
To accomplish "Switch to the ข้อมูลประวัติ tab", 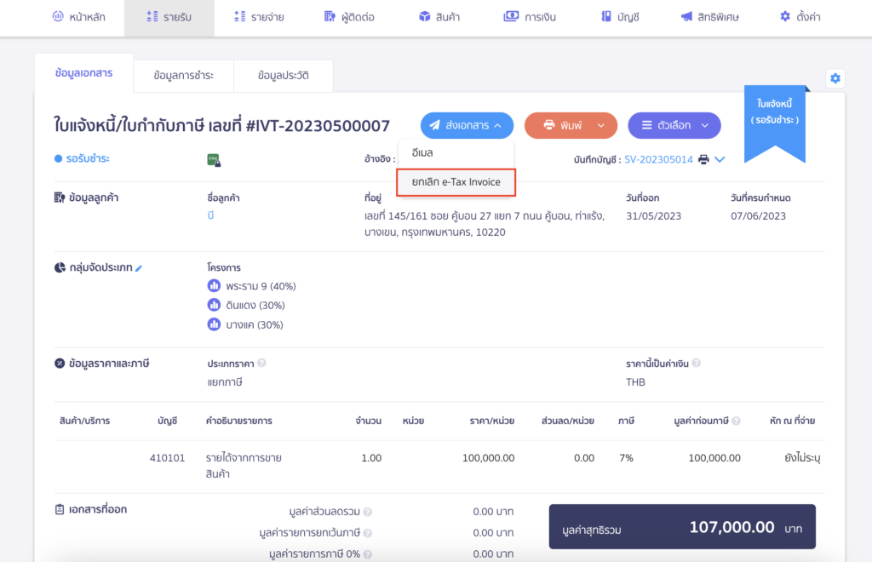I will 284,76.
